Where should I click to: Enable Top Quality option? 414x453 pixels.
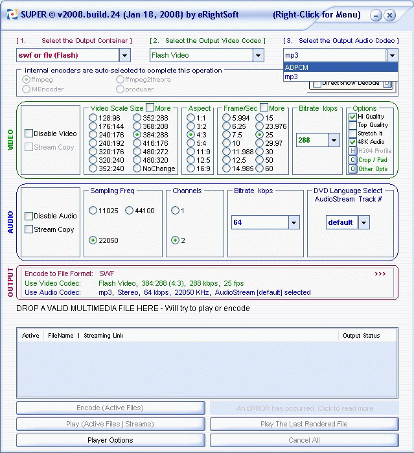click(352, 125)
